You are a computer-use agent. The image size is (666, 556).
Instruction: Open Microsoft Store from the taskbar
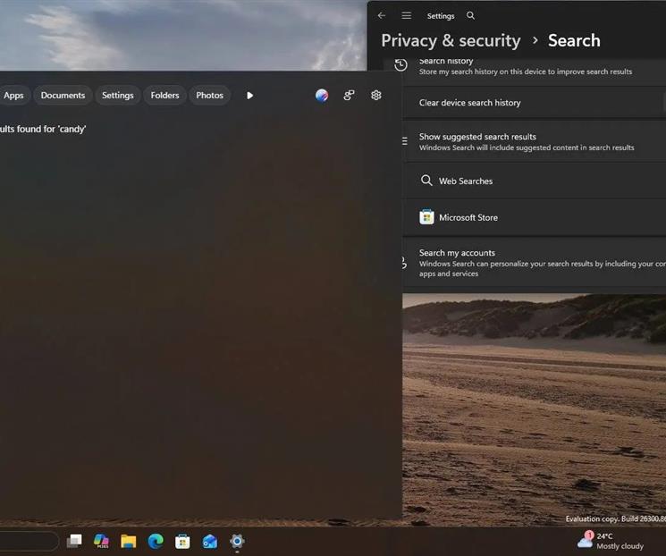click(182, 541)
